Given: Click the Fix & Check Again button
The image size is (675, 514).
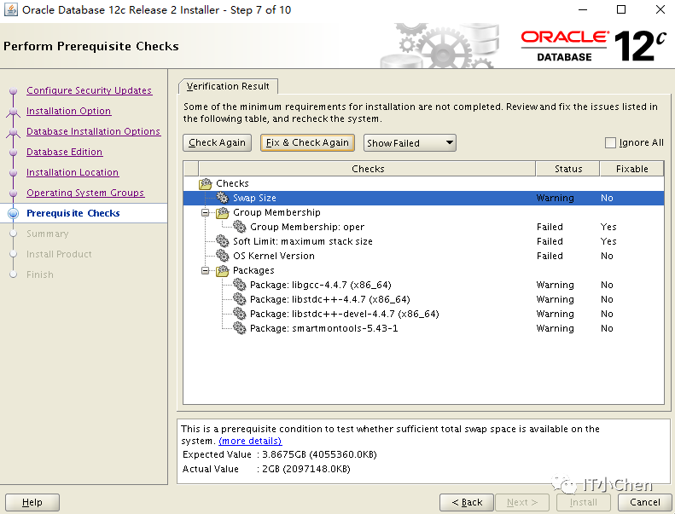Looking at the screenshot, I should 307,143.
